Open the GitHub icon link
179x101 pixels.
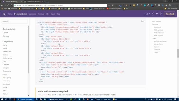point(153,13)
